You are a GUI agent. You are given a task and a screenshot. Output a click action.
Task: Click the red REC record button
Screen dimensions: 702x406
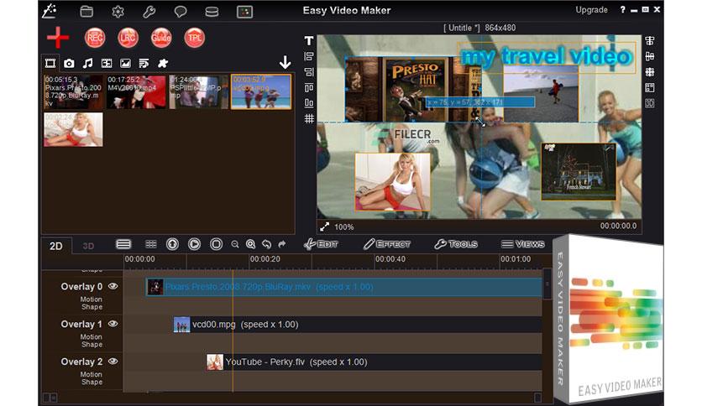pos(95,38)
